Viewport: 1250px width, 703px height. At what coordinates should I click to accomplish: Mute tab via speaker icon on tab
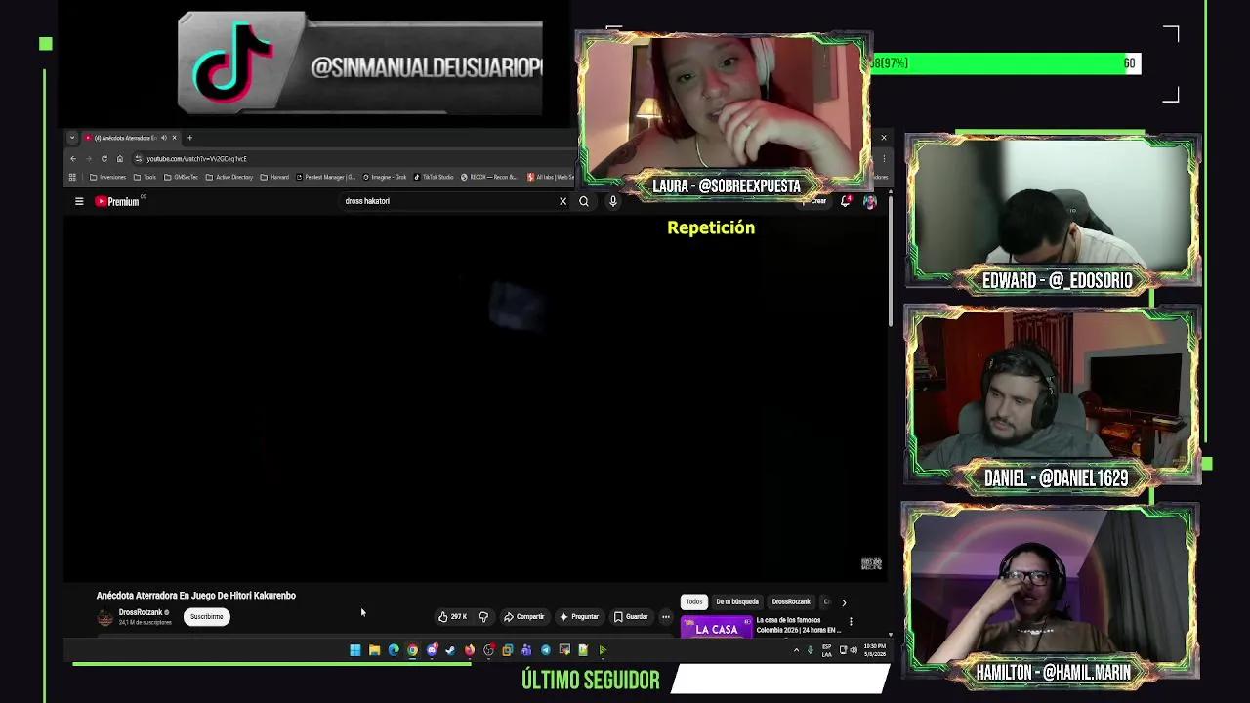click(164, 138)
